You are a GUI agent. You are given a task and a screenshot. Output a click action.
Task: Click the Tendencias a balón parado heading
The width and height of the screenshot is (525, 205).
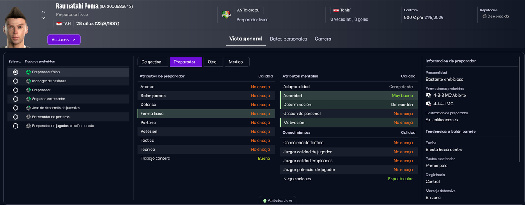click(451, 132)
